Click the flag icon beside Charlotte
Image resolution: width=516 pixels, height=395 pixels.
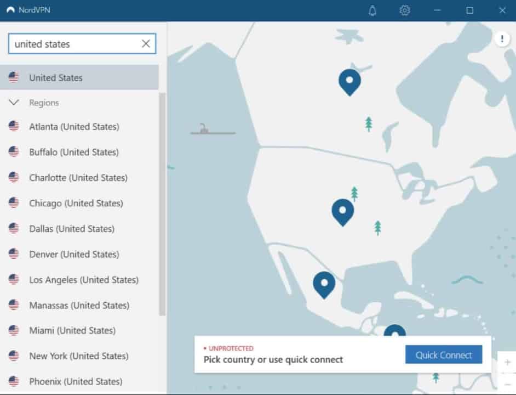tap(14, 177)
